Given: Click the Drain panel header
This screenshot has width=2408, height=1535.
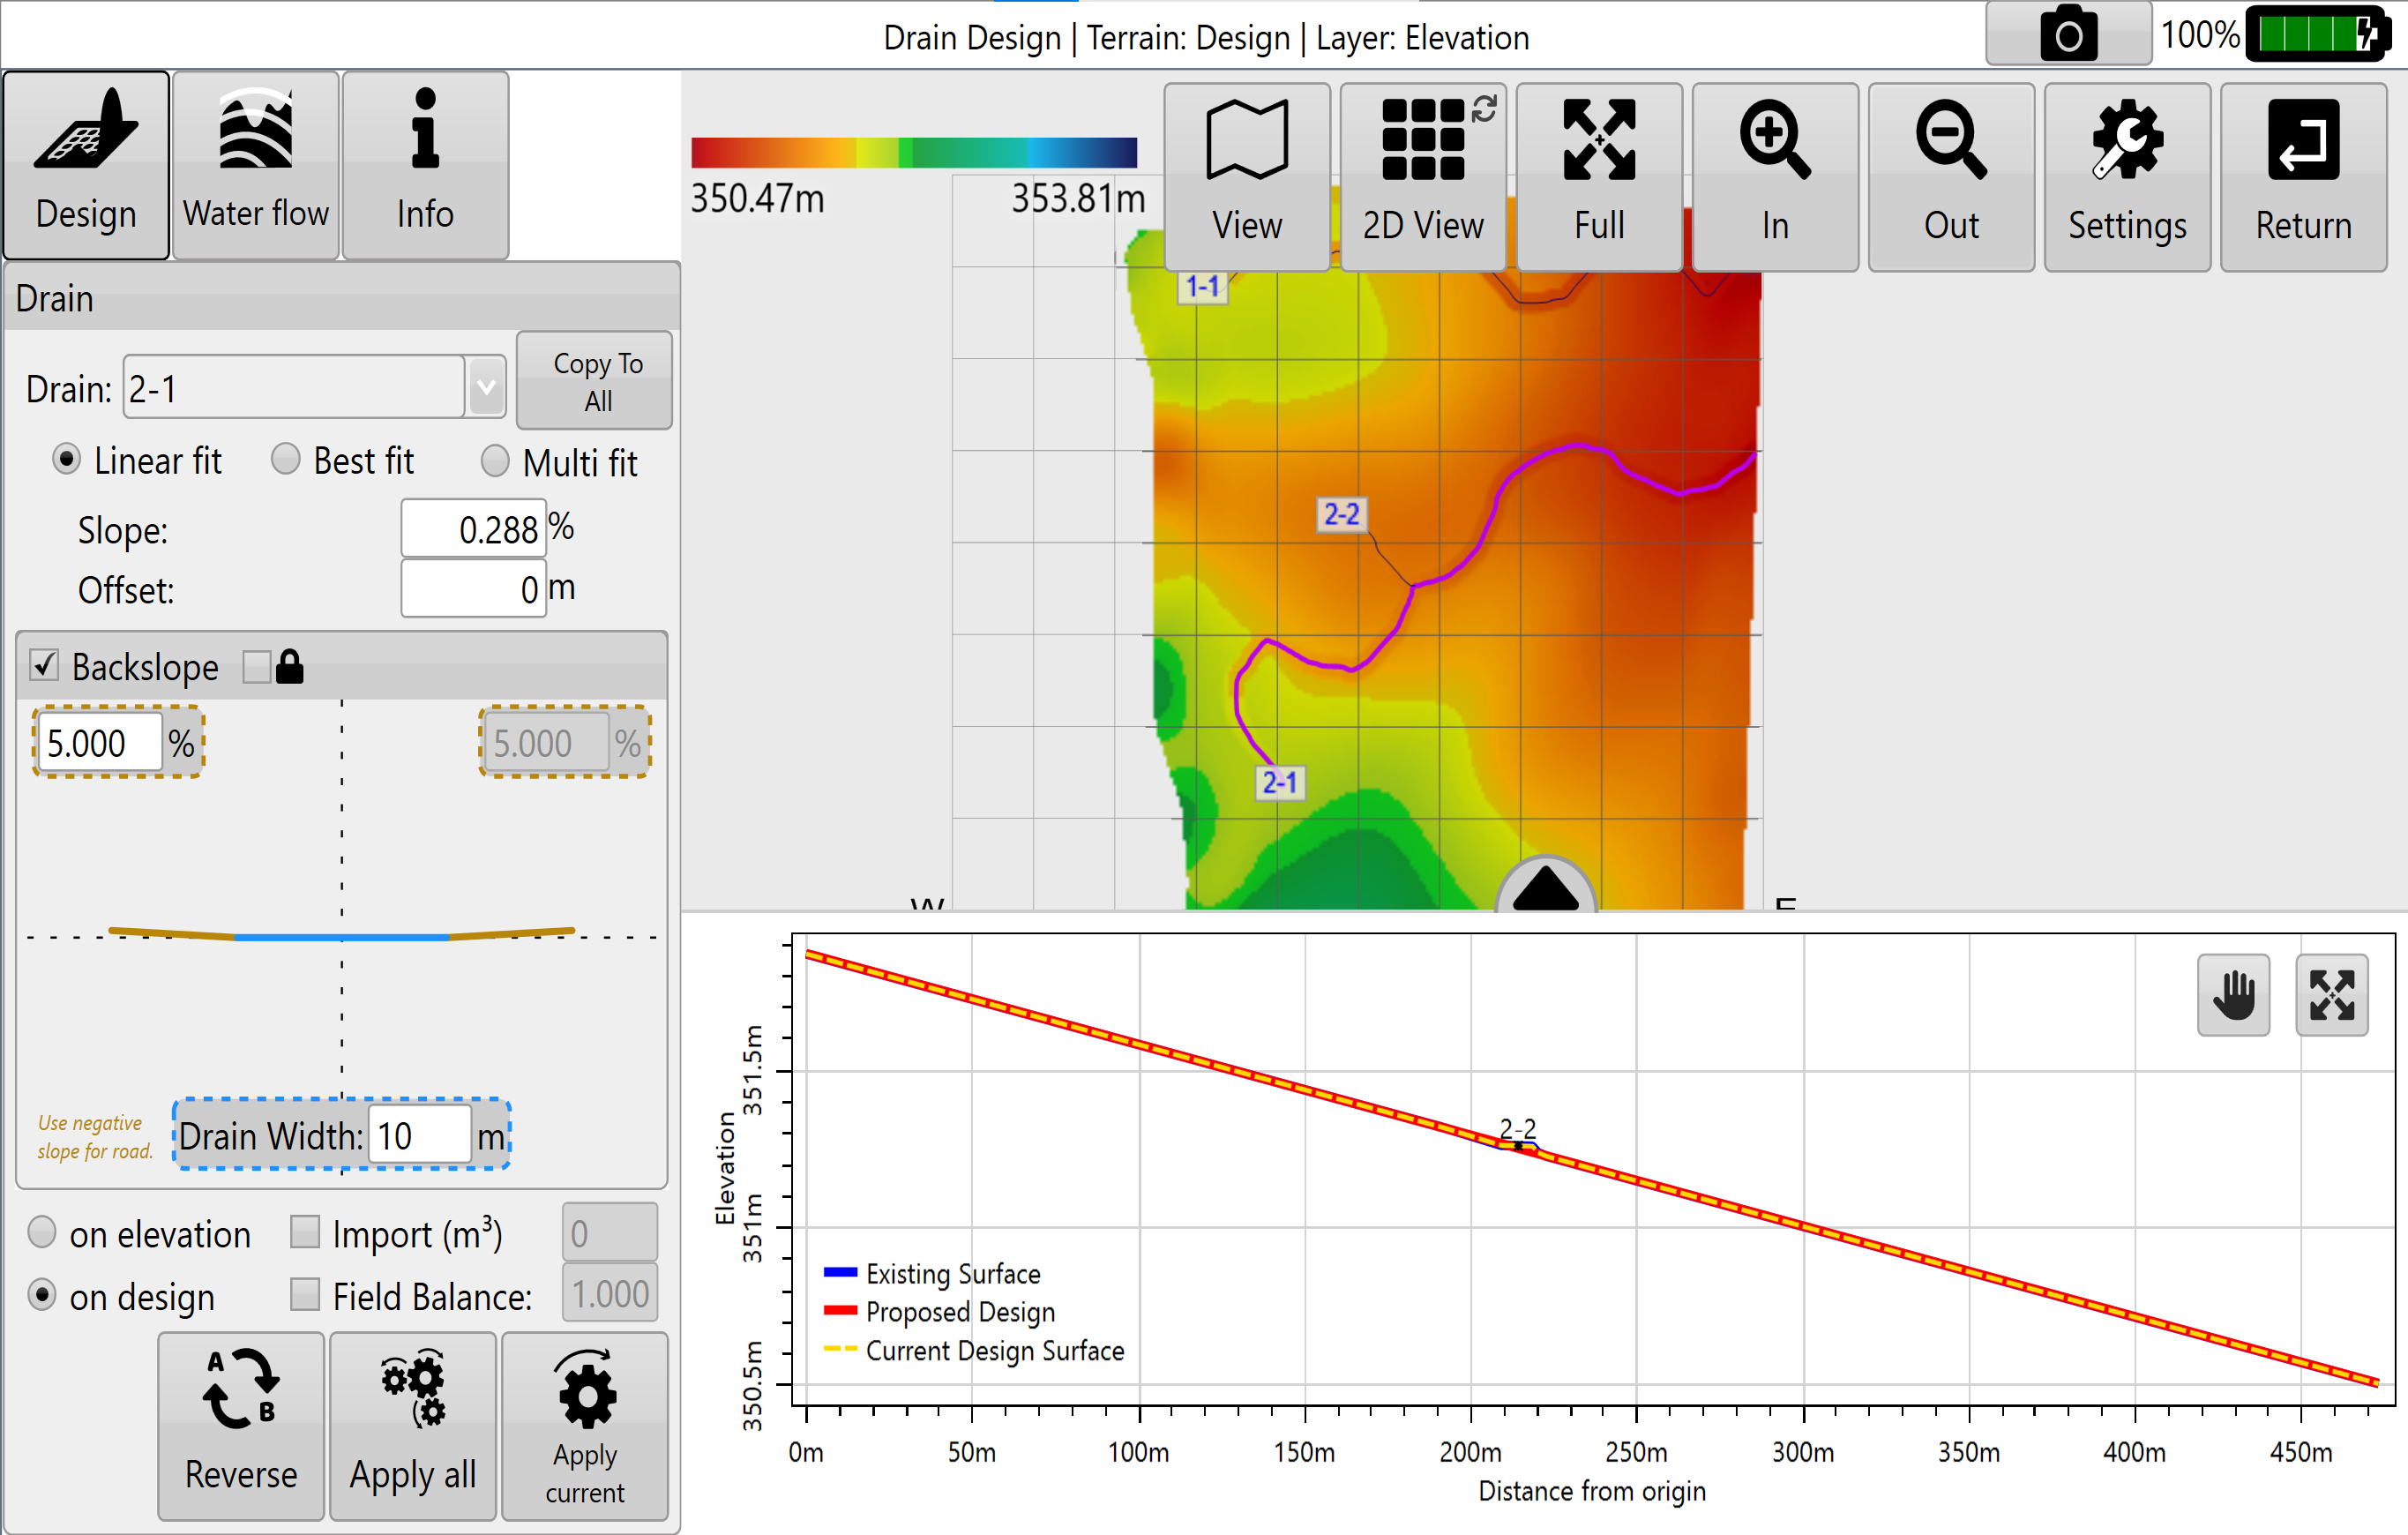Looking at the screenshot, I should (342, 298).
